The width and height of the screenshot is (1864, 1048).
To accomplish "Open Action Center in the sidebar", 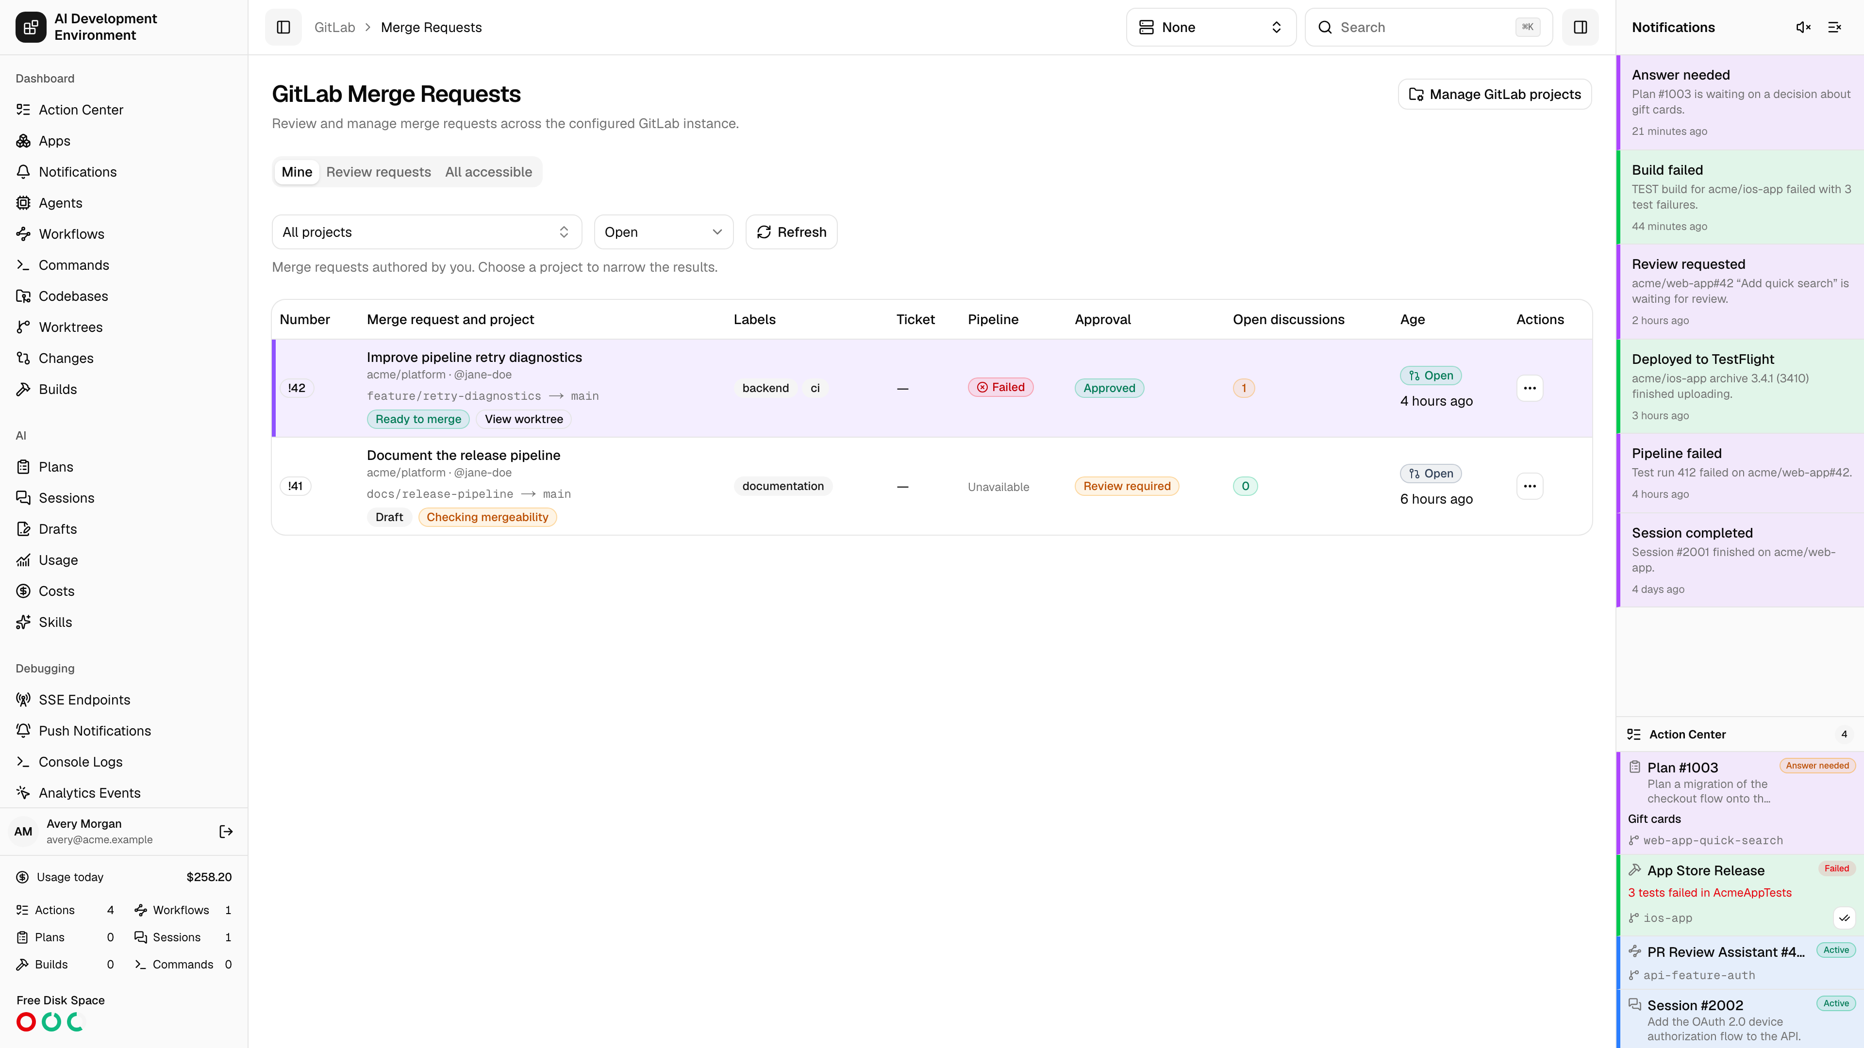I will 124,110.
